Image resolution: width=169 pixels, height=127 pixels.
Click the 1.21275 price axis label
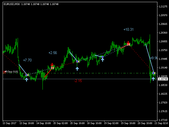point(162,7)
